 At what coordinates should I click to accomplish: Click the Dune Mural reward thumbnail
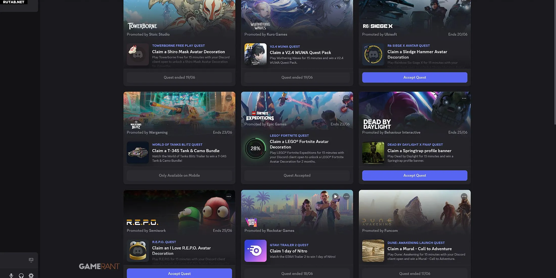[373, 251]
